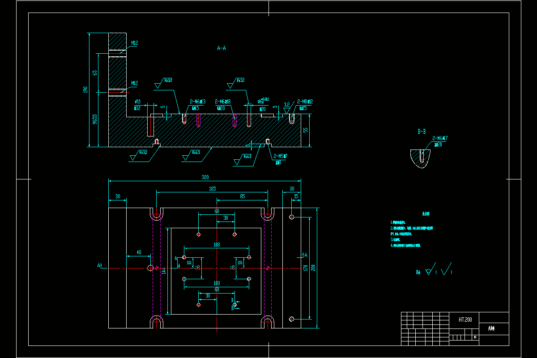
Task: Click the '185' dimension in plan view
Action: [212, 189]
